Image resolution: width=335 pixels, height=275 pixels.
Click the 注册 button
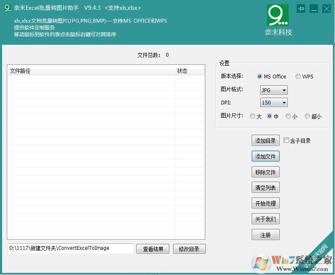tap(266, 234)
